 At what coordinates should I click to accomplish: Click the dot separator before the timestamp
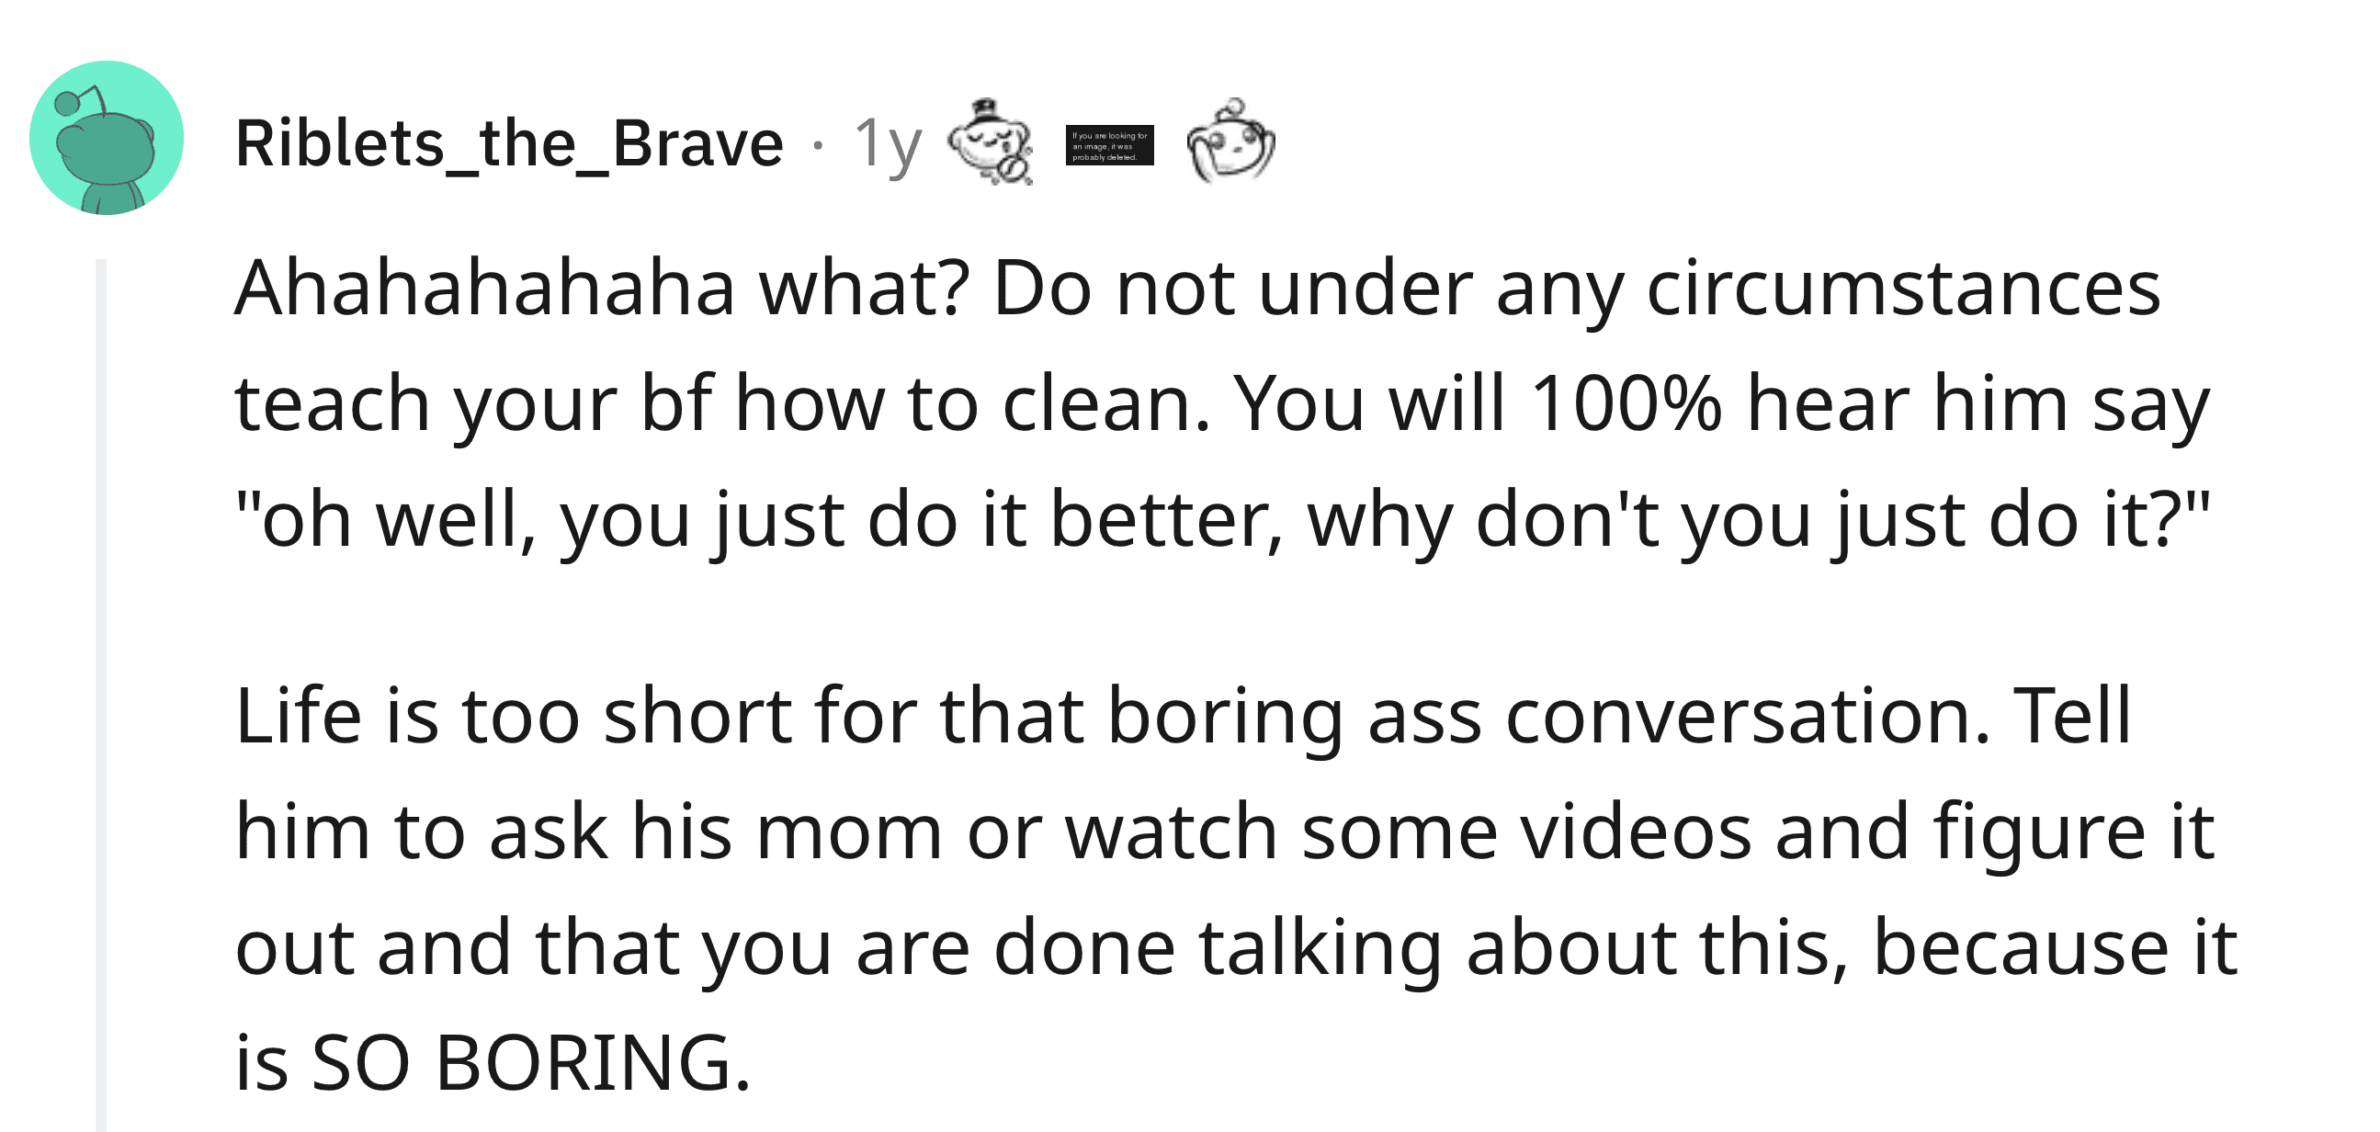(818, 145)
